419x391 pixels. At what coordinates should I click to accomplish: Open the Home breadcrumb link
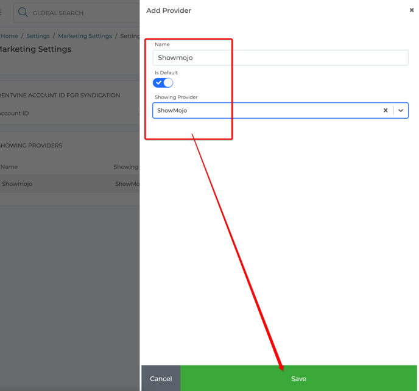[x=9, y=36]
